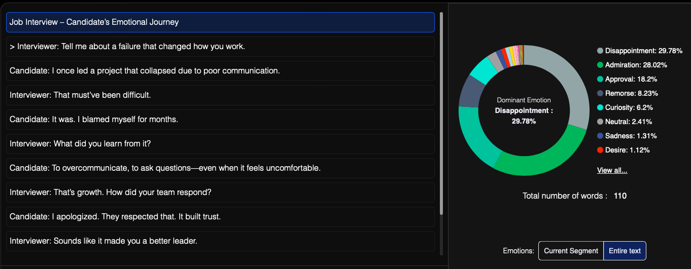Screen dimensions: 691x269
Task: Select the Current Segment emotions toggle
Action: tap(571, 251)
